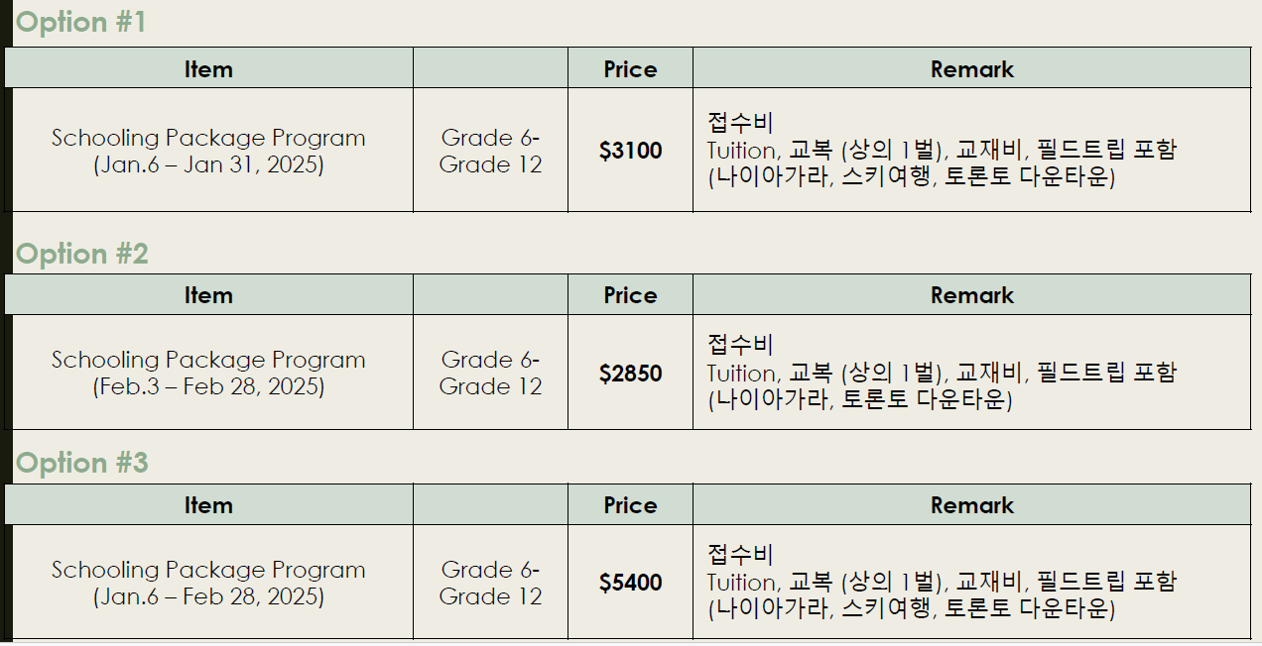Image resolution: width=1262 pixels, height=646 pixels.
Task: Click the Option #3 heading
Action: coord(82,464)
